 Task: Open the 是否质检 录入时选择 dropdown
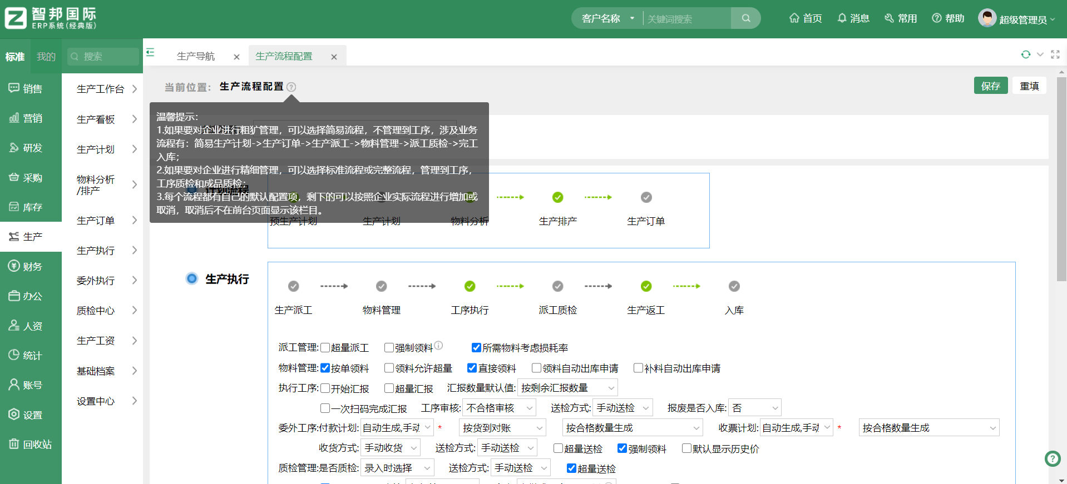click(x=397, y=468)
